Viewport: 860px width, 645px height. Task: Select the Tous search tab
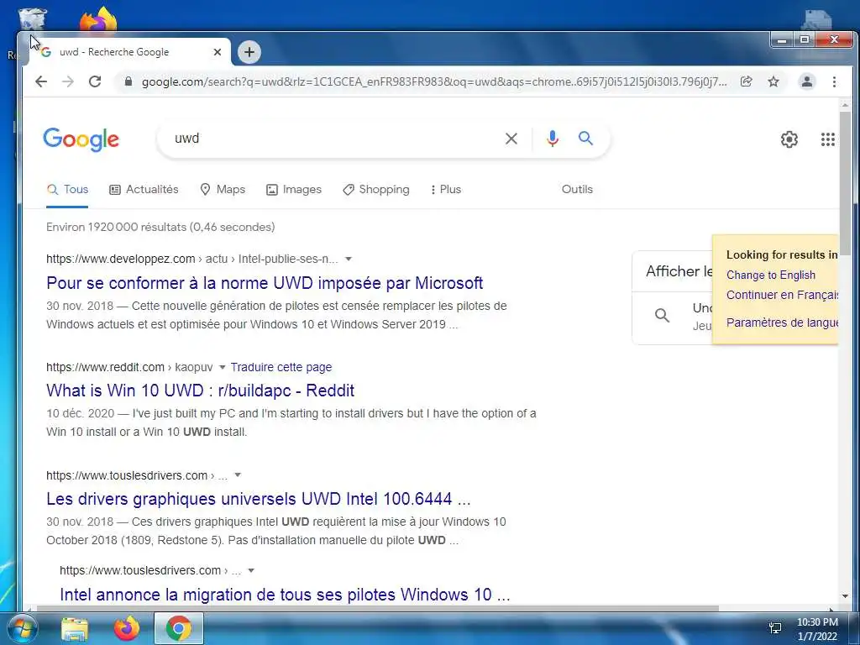tap(67, 189)
